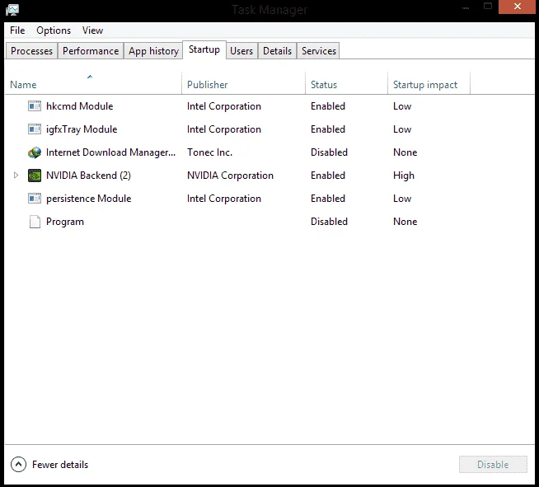Switch to the App history tab

153,51
